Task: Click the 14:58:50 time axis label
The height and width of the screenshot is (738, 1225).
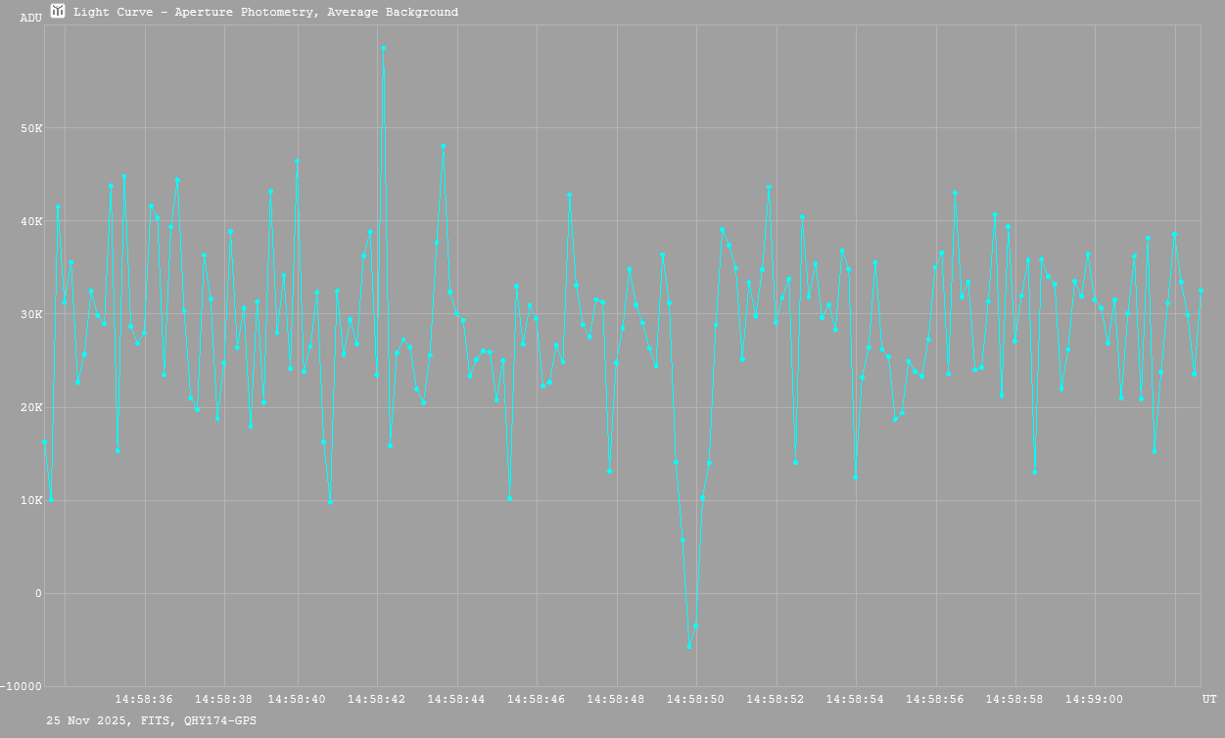Action: (695, 699)
